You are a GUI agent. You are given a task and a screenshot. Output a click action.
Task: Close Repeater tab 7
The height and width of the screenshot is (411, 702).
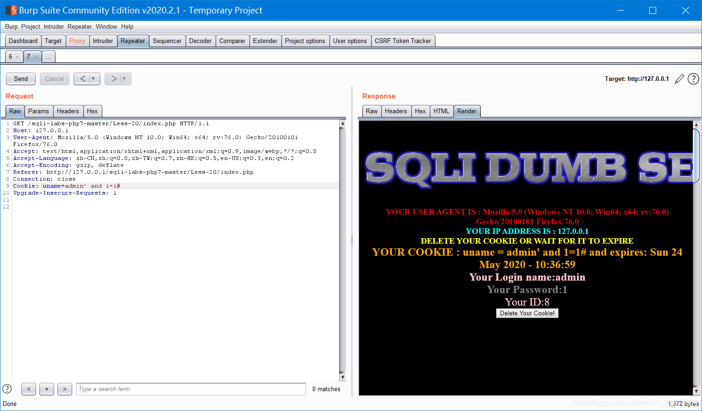point(35,57)
